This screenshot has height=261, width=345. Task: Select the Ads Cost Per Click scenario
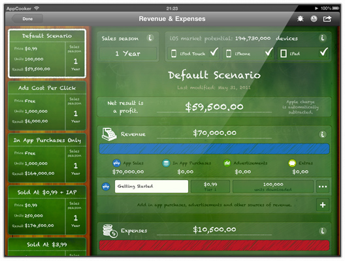click(x=47, y=106)
